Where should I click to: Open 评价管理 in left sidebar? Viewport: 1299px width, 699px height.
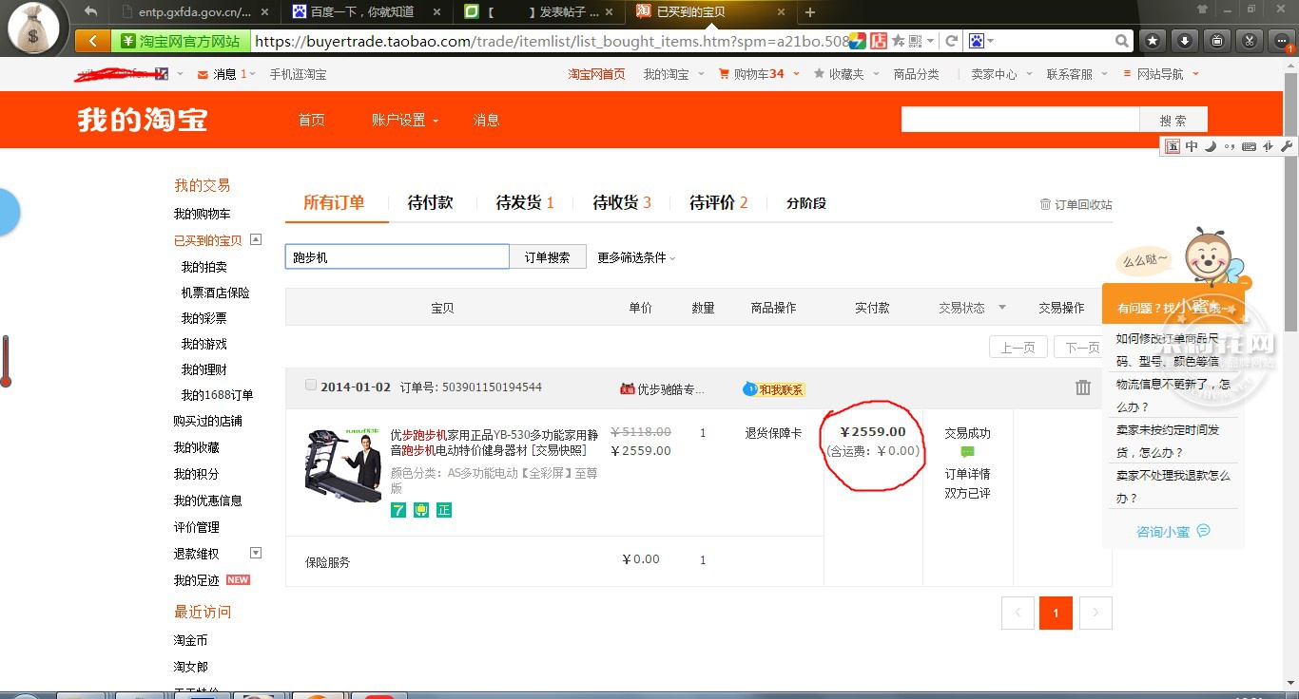(x=196, y=527)
